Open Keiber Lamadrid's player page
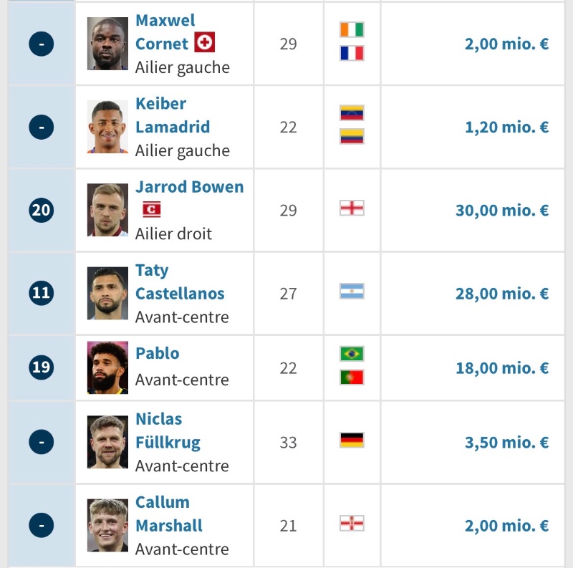 point(173,115)
